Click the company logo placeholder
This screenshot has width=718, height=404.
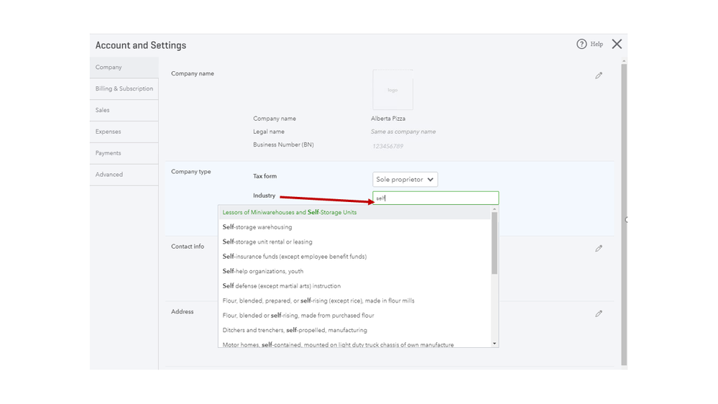[392, 90]
